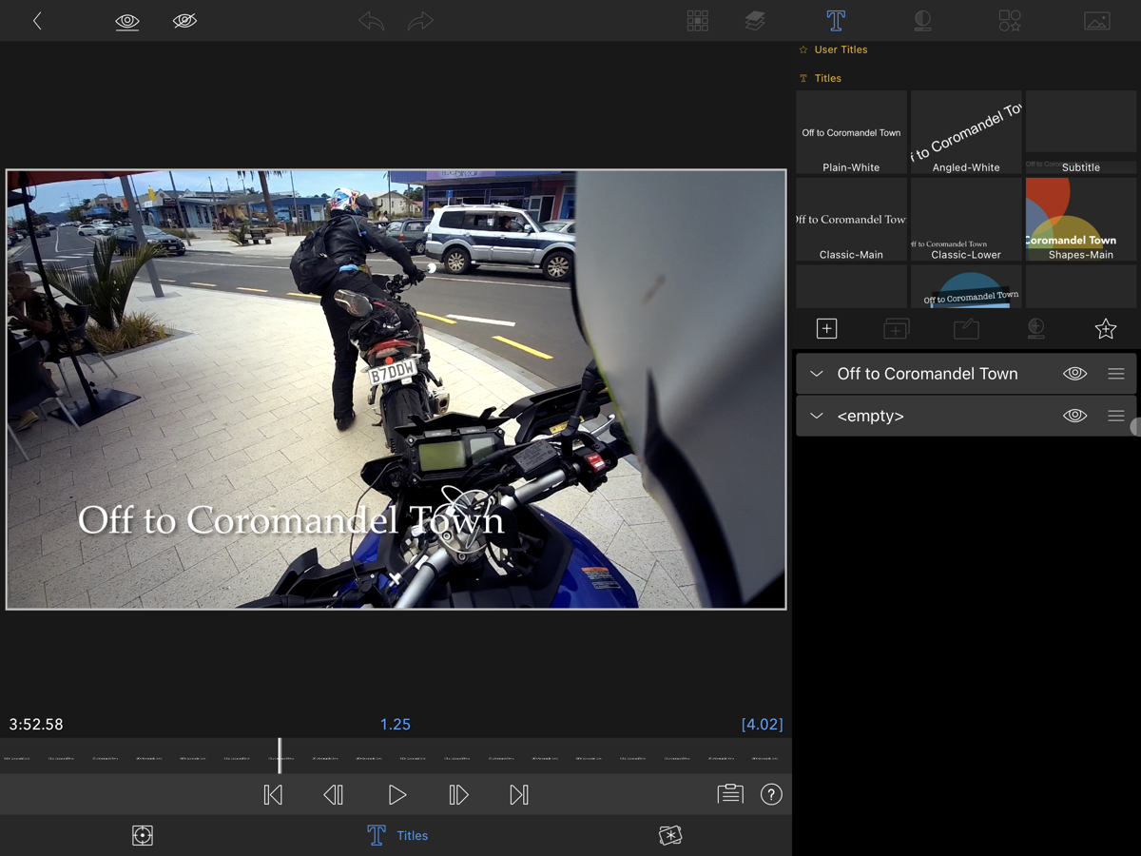Open reorder handle for the <empty> row
Image resolution: width=1141 pixels, height=856 pixels.
[1116, 416]
